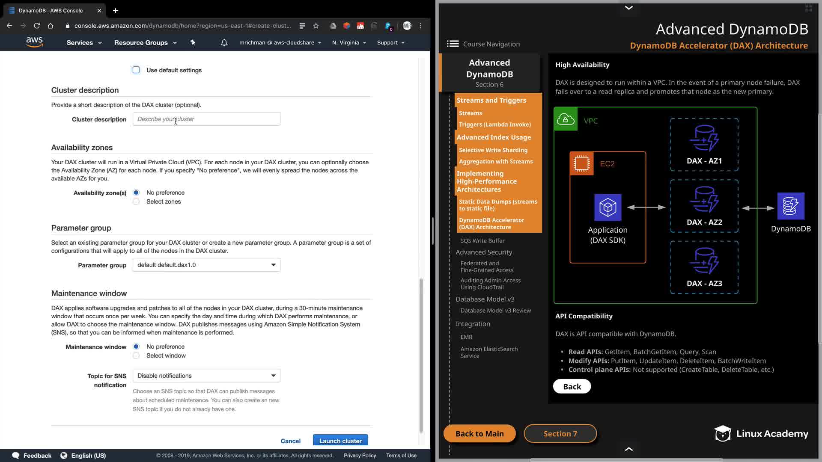The image size is (822, 462).
Task: Click the Launch cluster button
Action: click(340, 441)
